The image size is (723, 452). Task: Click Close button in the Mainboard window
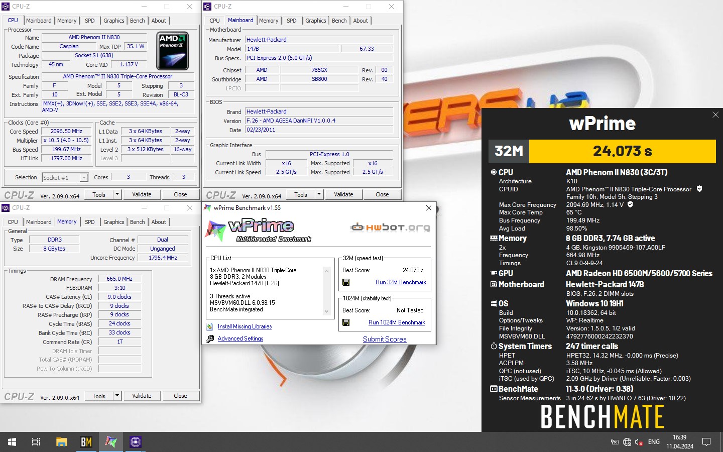[382, 194]
